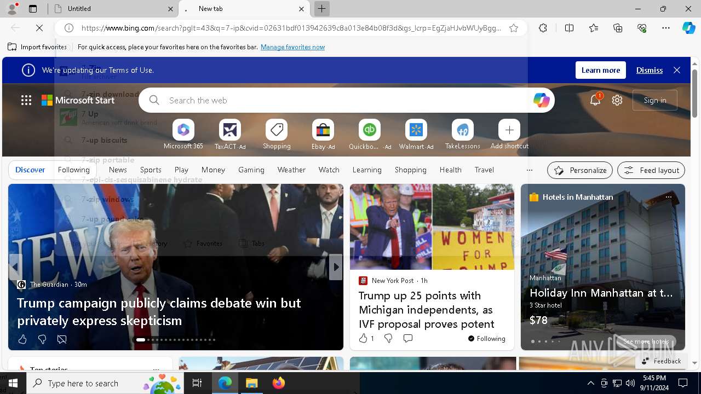The width and height of the screenshot is (701, 394).
Task: View site information icon in address bar
Action: [x=69, y=28]
